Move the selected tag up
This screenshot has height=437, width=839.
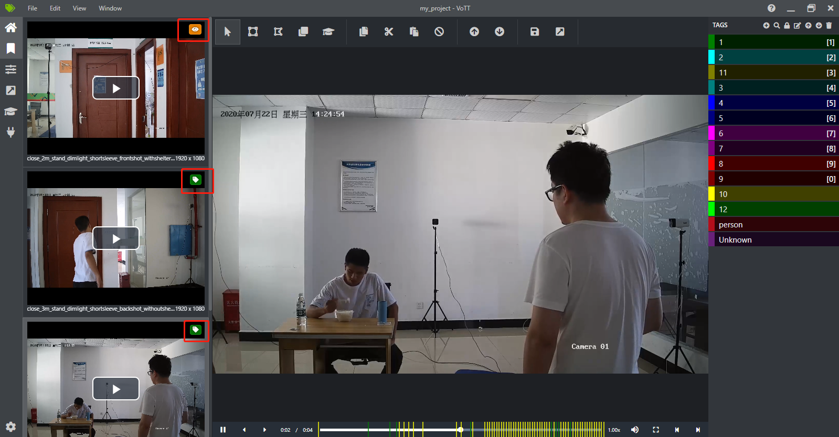coord(808,25)
